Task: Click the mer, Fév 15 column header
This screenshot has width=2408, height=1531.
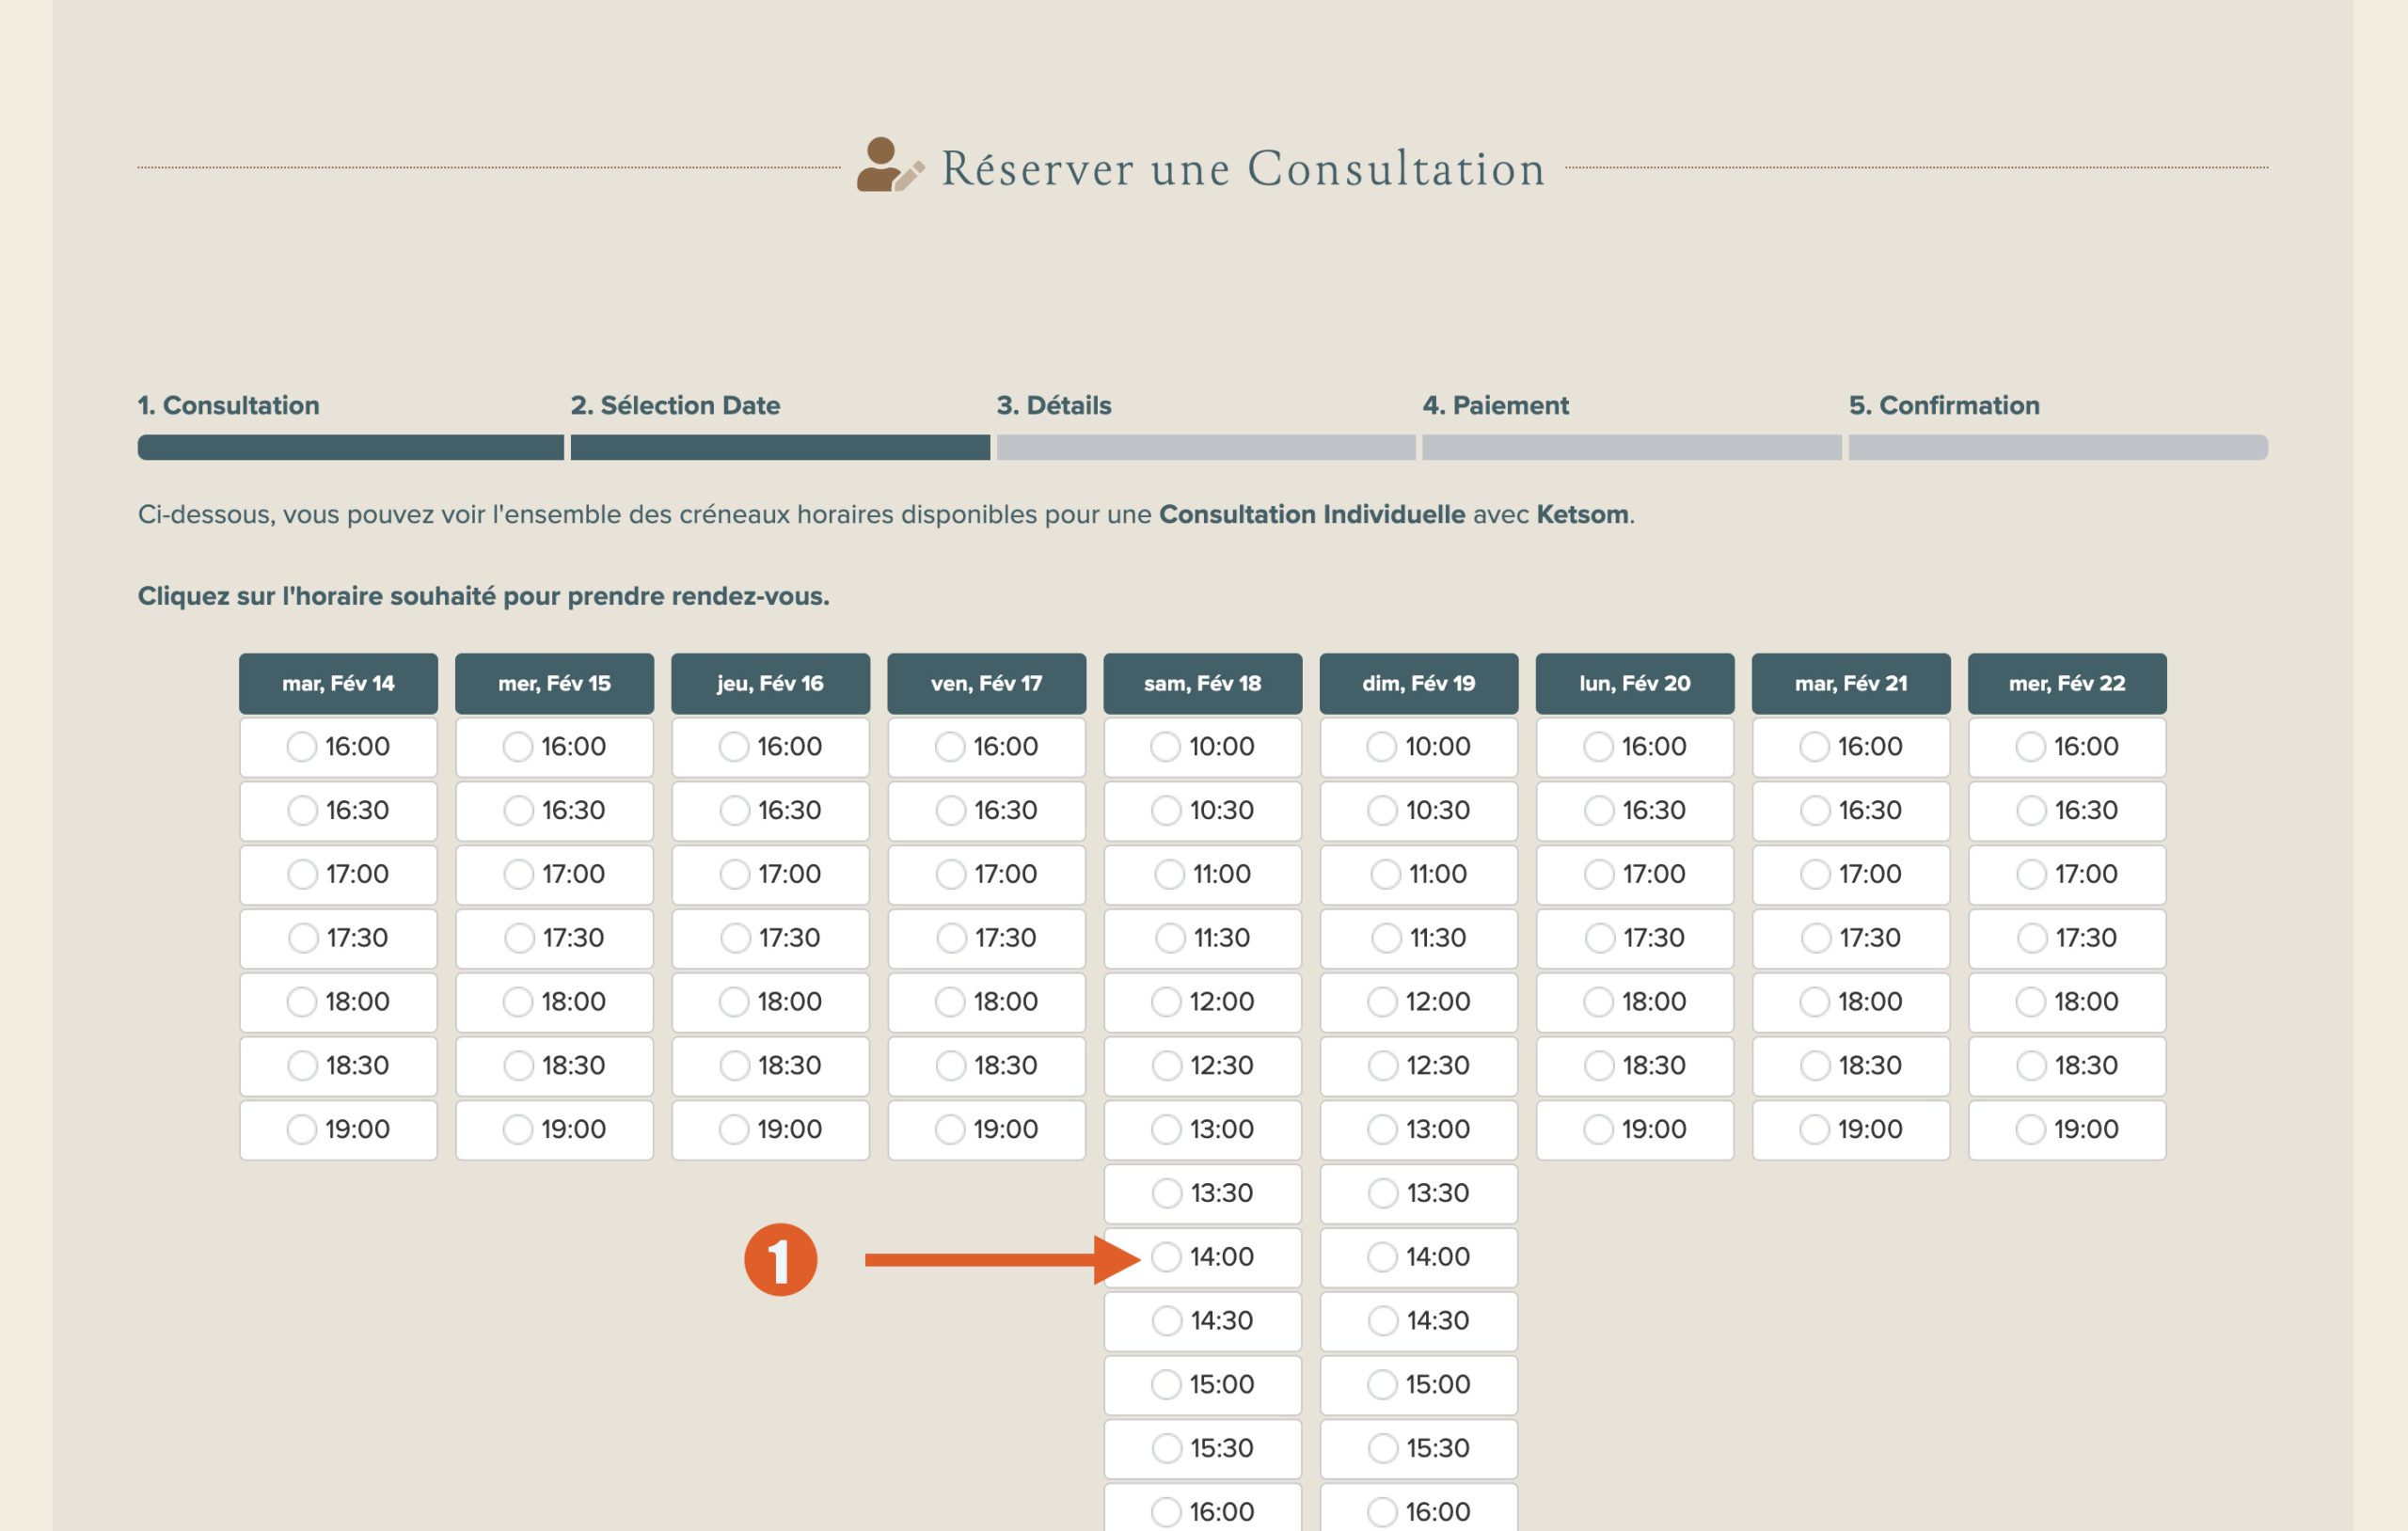Action: click(x=554, y=684)
